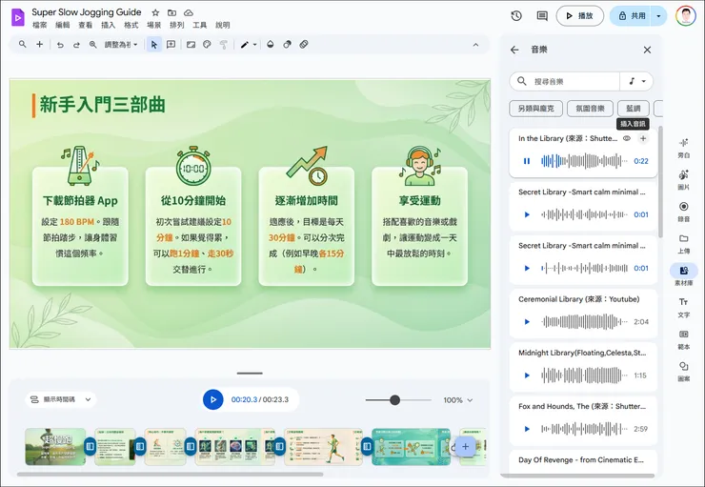Image resolution: width=705 pixels, height=487 pixels.
Task: Preview In the Library track eye icon
Action: [627, 138]
